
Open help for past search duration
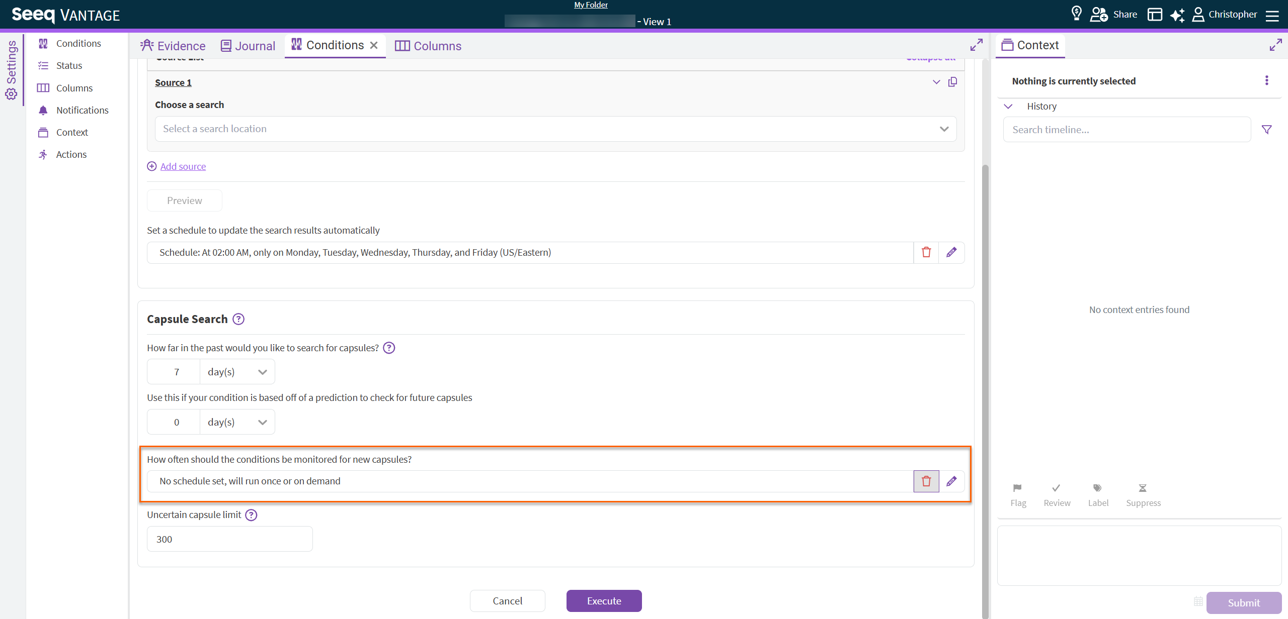pyautogui.click(x=389, y=348)
